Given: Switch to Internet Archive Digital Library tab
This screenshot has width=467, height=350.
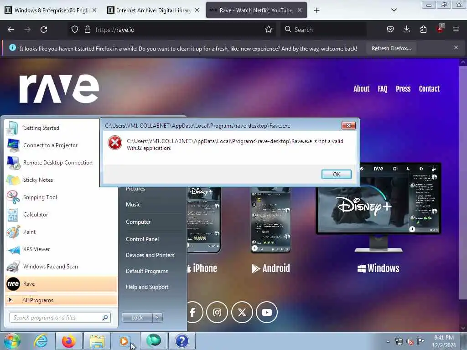Looking at the screenshot, I should click(x=153, y=10).
